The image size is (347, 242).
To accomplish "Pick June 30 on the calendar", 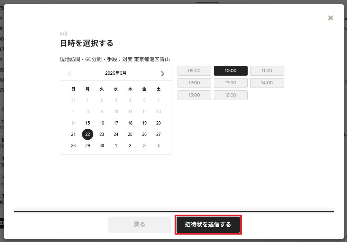I will (x=102, y=145).
